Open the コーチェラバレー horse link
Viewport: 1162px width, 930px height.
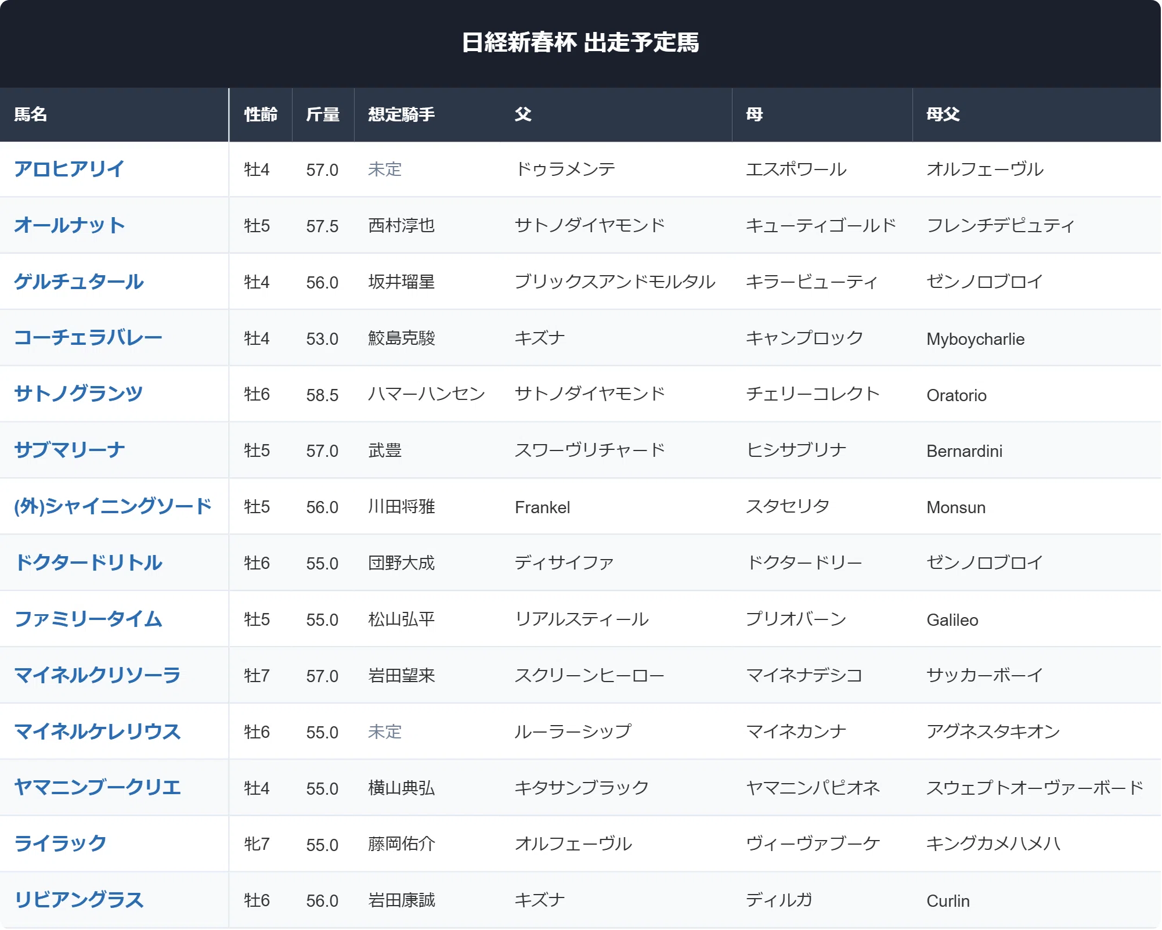[88, 338]
